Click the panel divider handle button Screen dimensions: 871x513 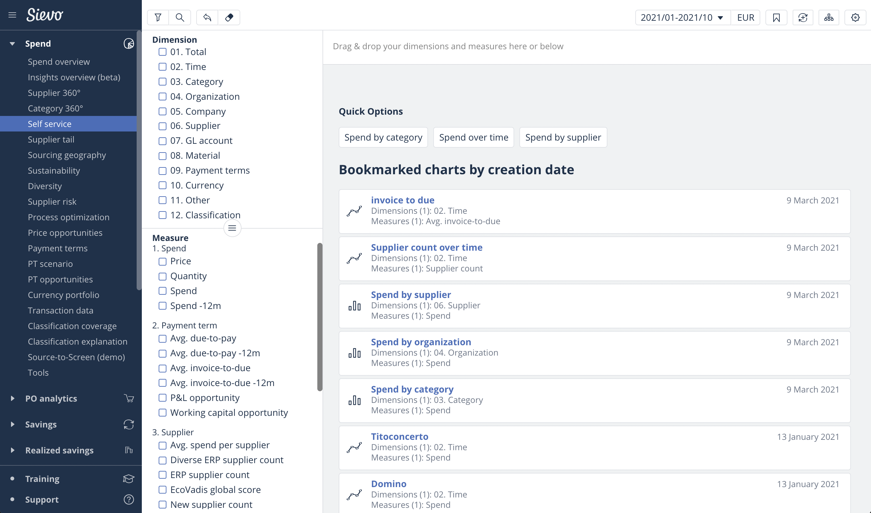click(x=232, y=228)
